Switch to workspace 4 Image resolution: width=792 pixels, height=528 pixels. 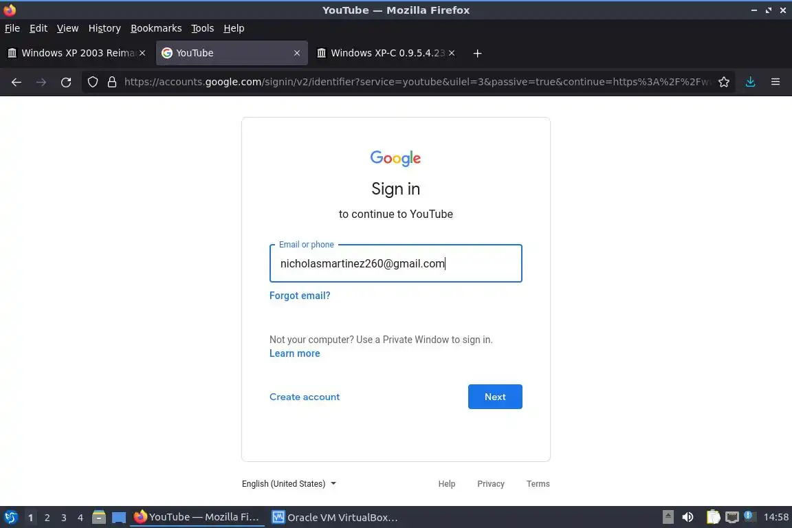(x=80, y=518)
